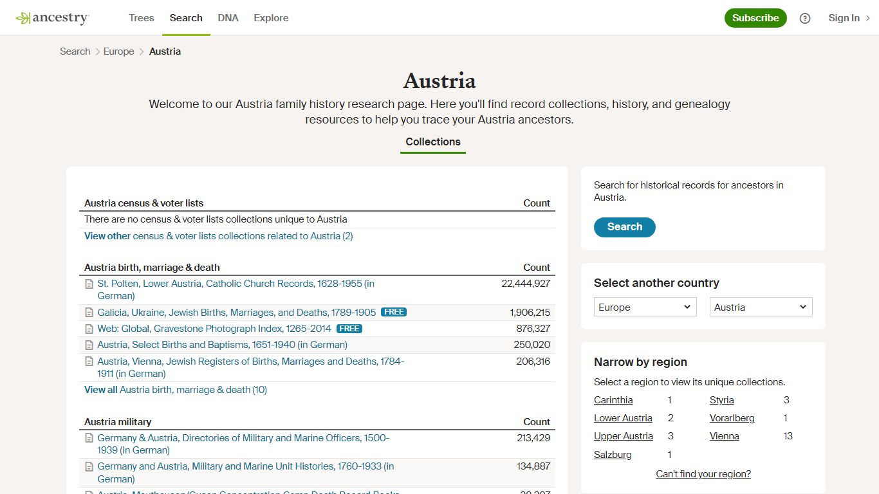
Task: View other census & voter lists collections
Action: pos(219,236)
